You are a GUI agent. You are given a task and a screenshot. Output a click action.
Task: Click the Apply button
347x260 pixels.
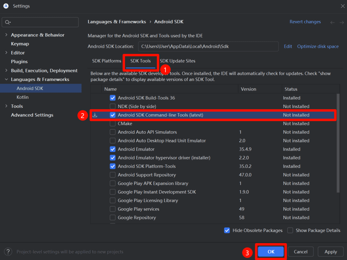click(x=330, y=252)
